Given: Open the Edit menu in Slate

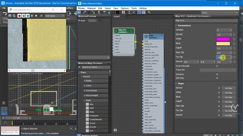Looking at the screenshot, I should tap(100, 8).
